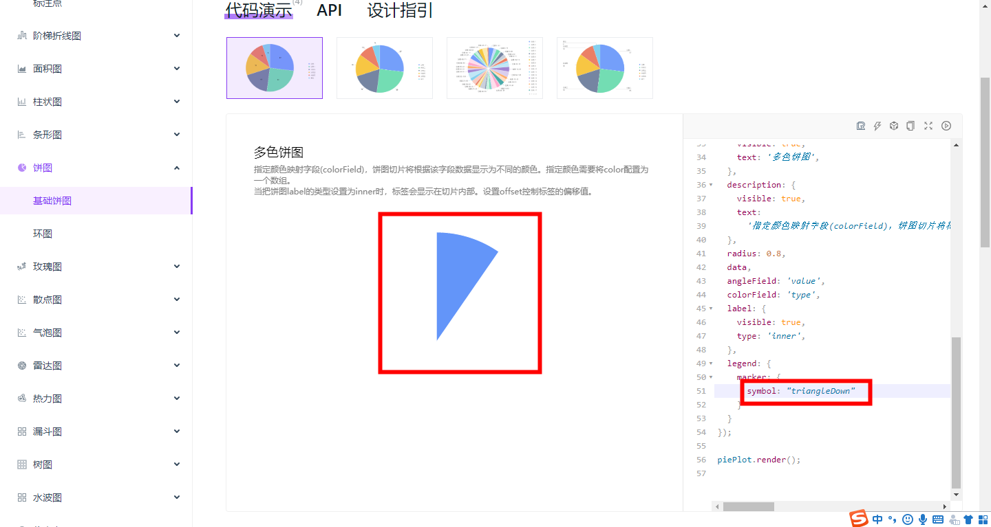The image size is (991, 527).
Task: Click the code editor horizontal scrollbar thumb
Action: tap(749, 506)
